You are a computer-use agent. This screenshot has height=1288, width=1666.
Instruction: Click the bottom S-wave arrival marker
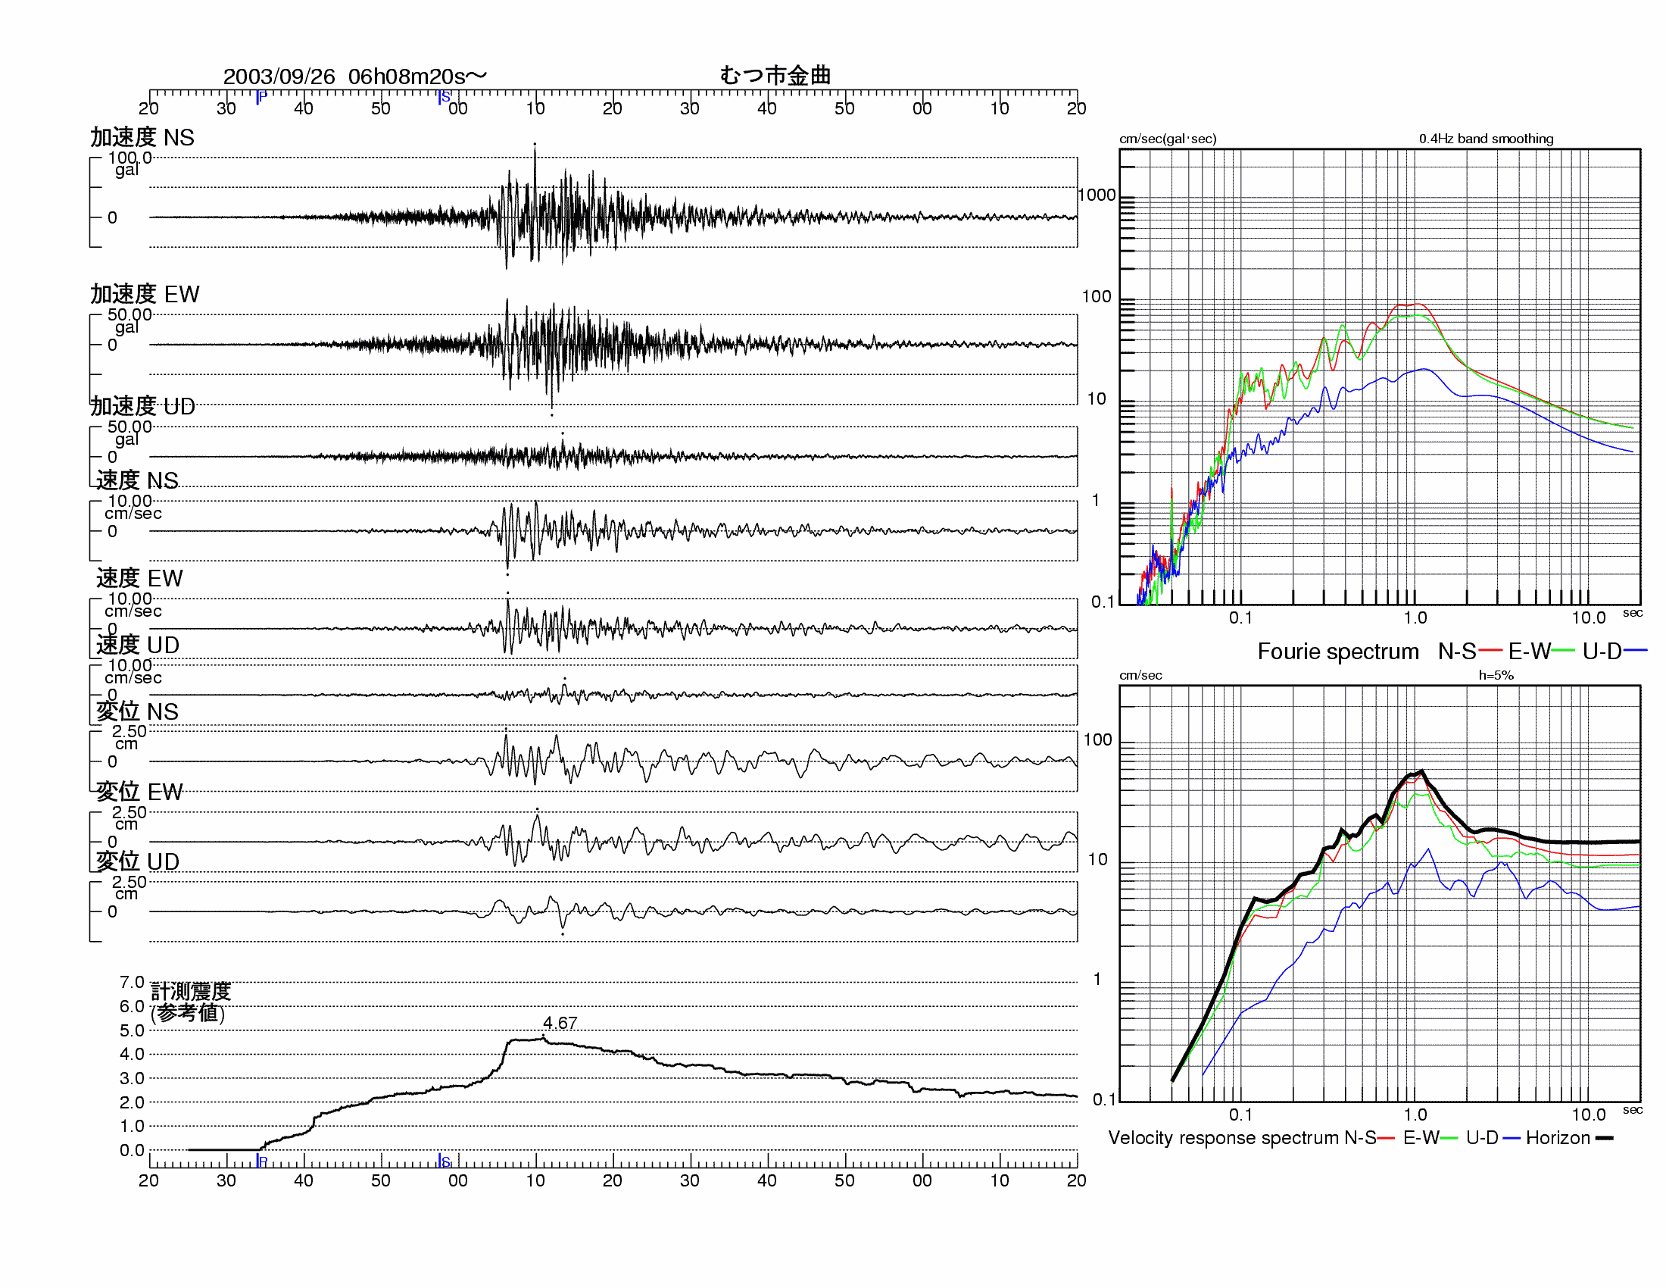(x=444, y=1162)
